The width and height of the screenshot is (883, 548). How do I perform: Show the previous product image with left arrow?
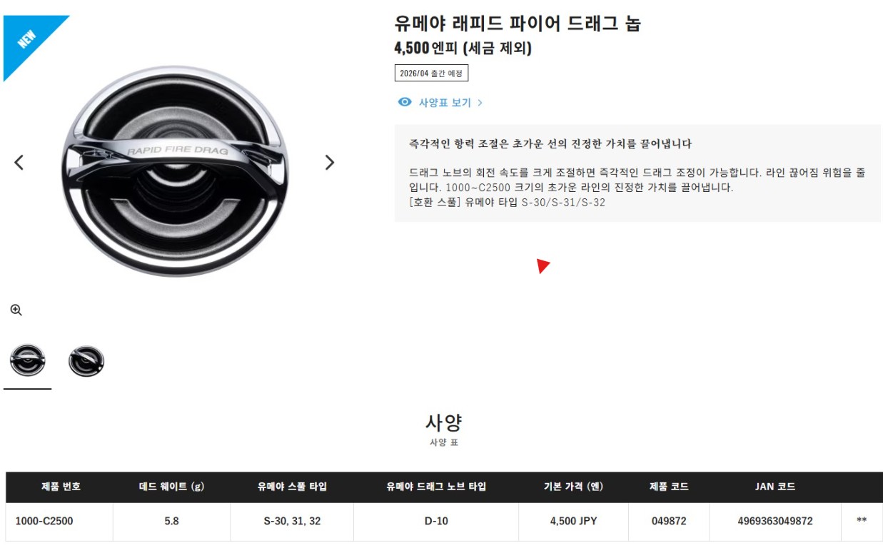[x=19, y=163]
